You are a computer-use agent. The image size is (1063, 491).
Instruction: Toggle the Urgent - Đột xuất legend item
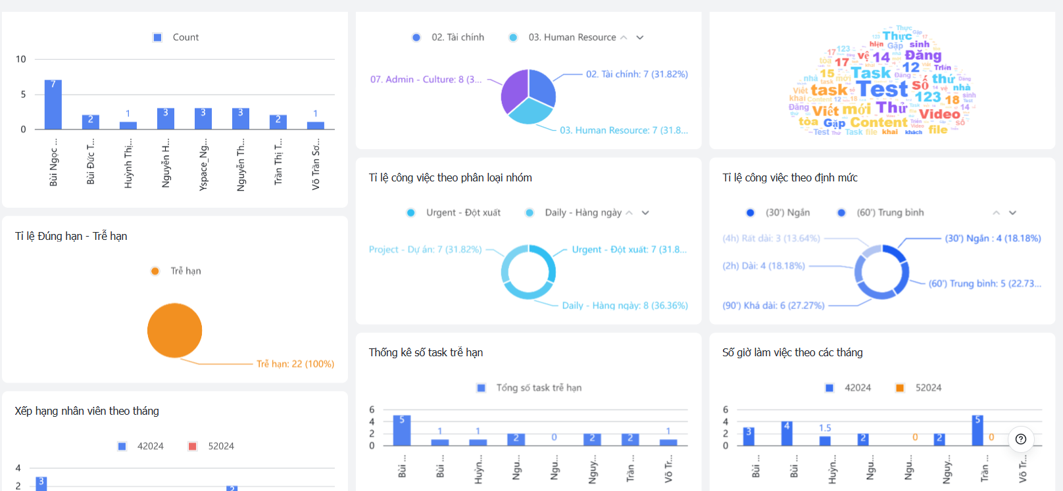pos(453,213)
